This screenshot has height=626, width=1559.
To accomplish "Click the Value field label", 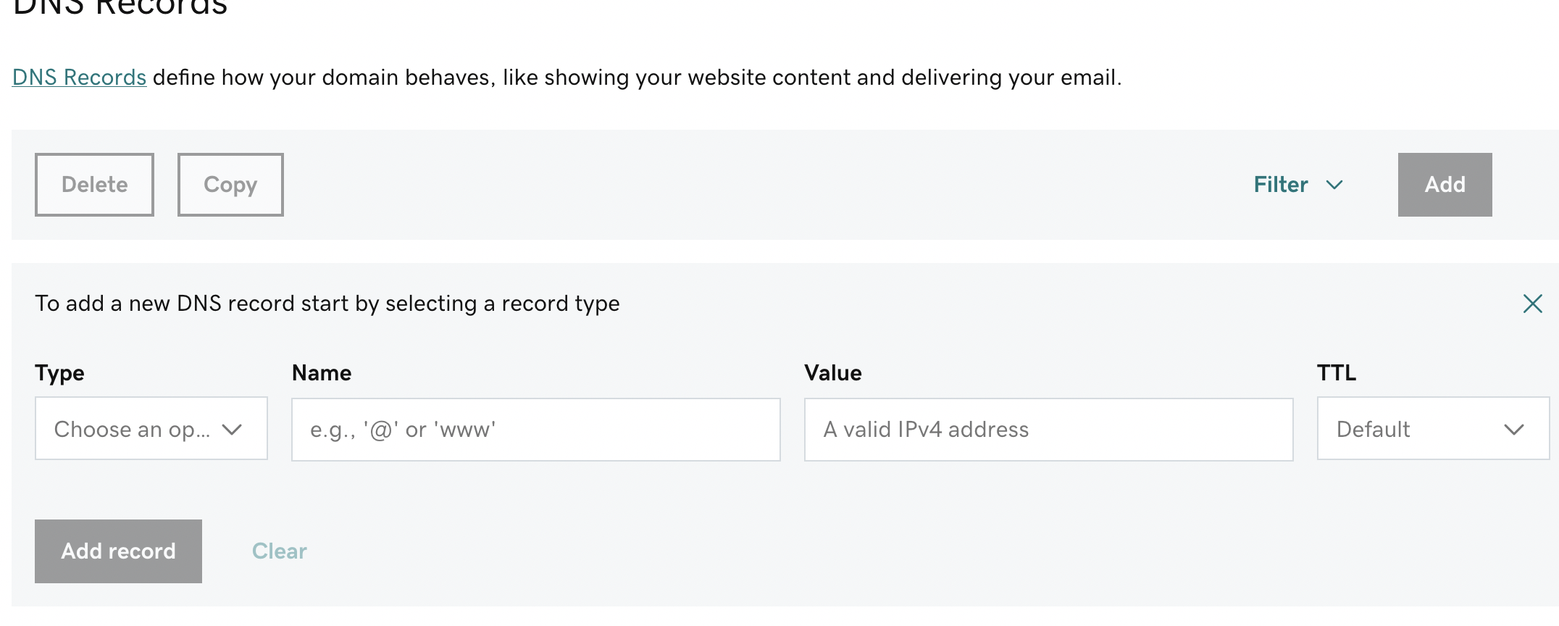I will coord(833,373).
